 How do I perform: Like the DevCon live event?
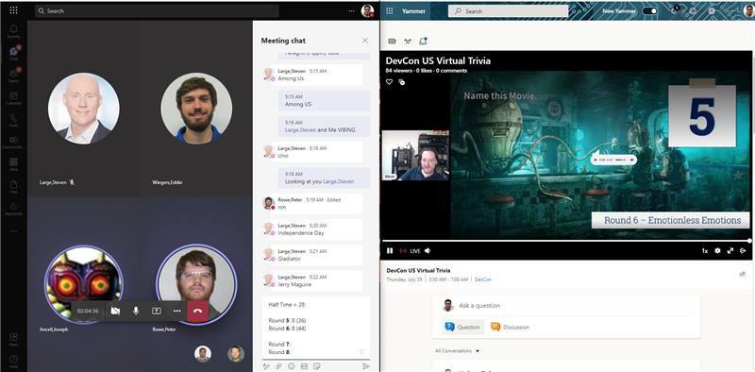click(389, 82)
